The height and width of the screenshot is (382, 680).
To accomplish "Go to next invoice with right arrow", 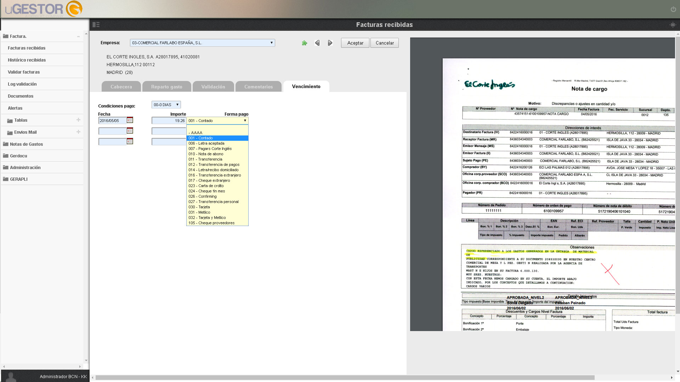I will [x=330, y=43].
